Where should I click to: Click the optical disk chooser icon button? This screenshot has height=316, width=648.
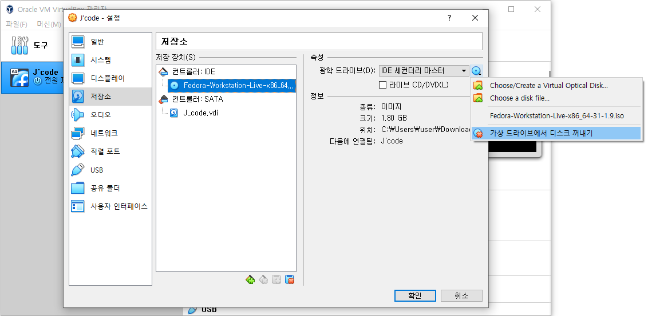coord(477,71)
